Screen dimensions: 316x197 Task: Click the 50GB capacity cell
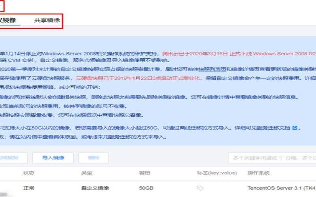tap(146, 188)
